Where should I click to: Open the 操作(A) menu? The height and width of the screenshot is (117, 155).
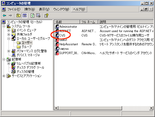30,9
